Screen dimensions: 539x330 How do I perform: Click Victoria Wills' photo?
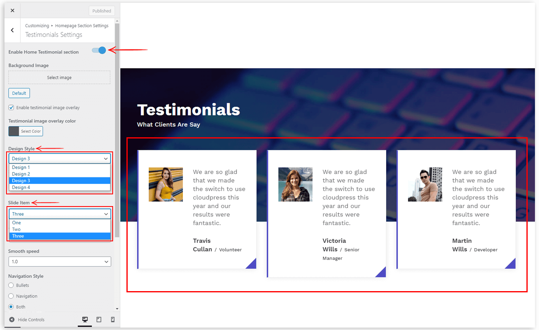(x=295, y=185)
